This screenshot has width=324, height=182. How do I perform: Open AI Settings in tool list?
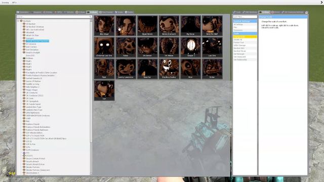[x=245, y=24]
